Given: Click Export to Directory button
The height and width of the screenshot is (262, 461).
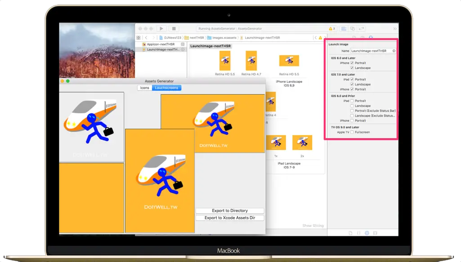Looking at the screenshot, I should click(230, 211).
